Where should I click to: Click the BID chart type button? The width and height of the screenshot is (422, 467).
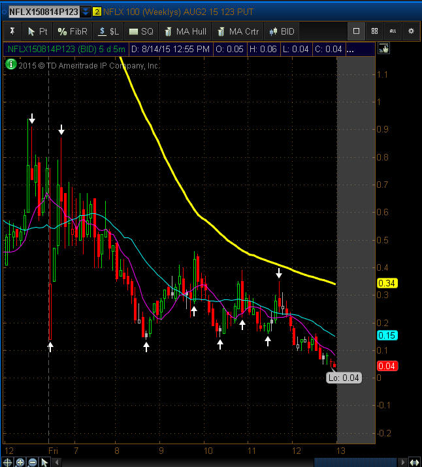(x=282, y=31)
